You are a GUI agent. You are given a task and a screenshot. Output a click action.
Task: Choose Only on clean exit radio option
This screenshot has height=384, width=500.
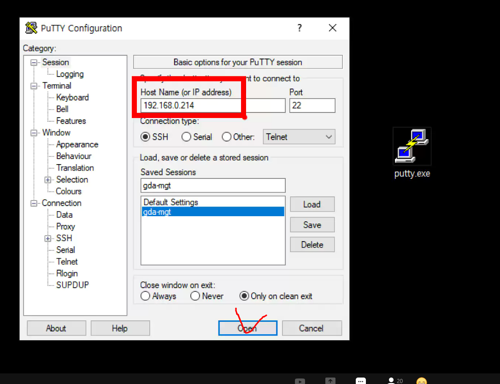point(244,296)
